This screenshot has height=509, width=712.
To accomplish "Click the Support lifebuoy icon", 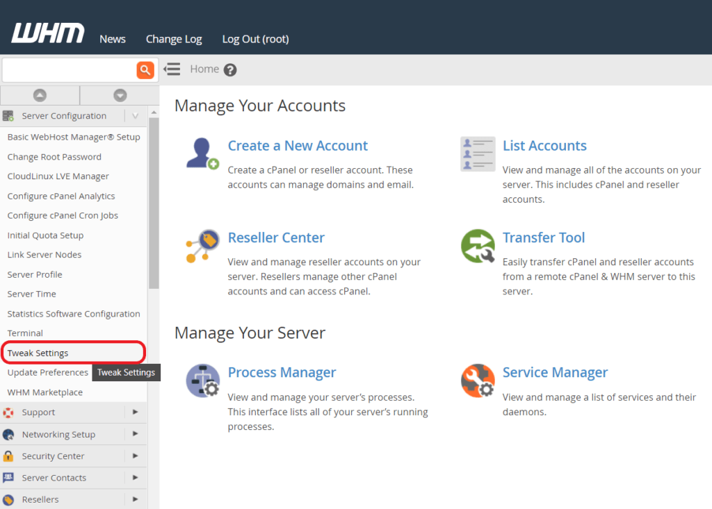I will pyautogui.click(x=8, y=412).
